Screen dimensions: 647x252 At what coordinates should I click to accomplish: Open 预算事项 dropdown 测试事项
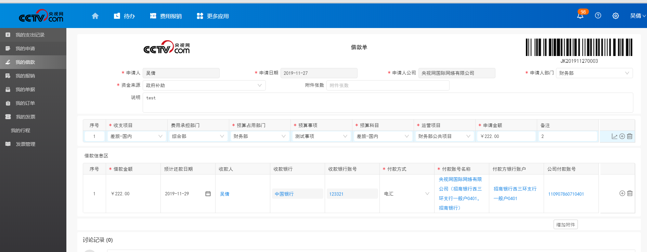pos(321,136)
